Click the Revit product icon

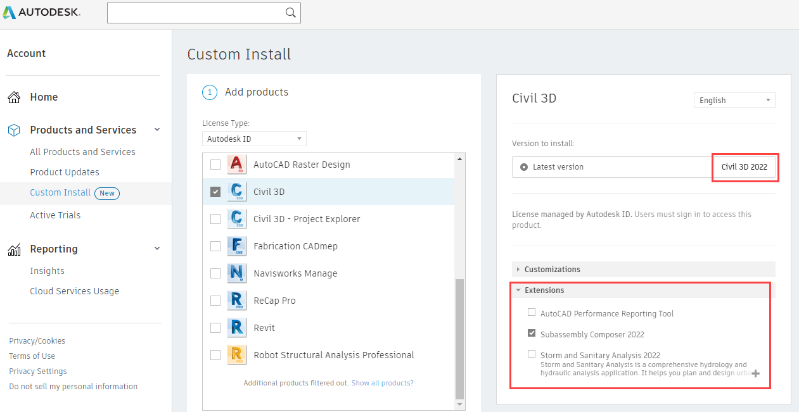(237, 328)
